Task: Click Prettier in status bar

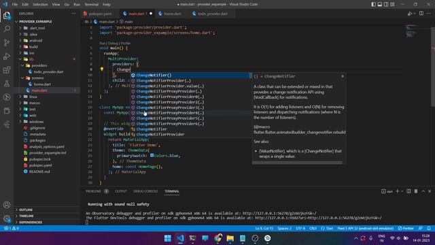Action: 406,229
